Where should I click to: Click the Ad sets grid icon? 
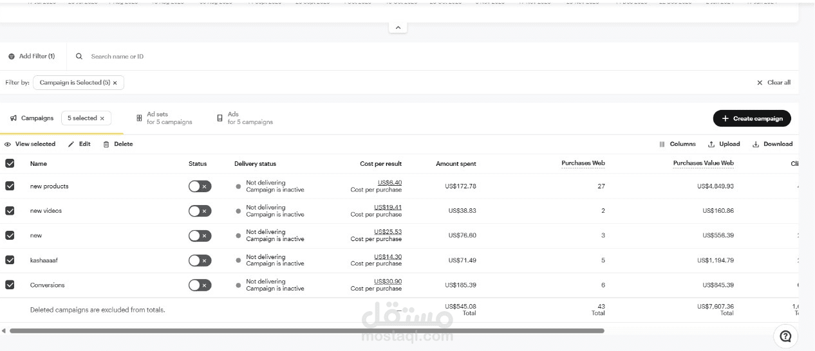tap(140, 118)
